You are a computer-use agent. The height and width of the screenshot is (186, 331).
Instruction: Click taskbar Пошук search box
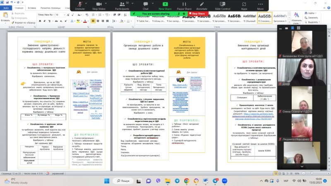tap(123, 181)
